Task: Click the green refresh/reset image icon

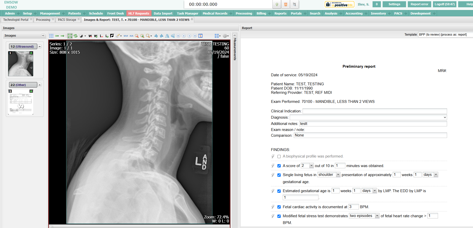Action: click(76, 36)
